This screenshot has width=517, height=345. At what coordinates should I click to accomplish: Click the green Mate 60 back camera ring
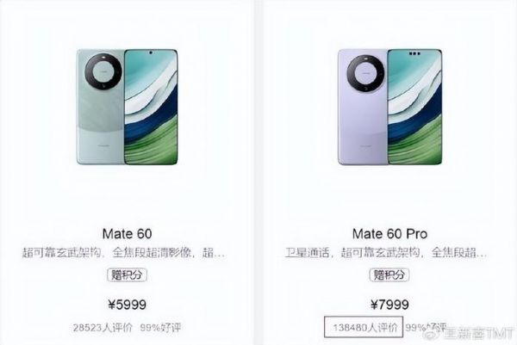pyautogui.click(x=103, y=71)
